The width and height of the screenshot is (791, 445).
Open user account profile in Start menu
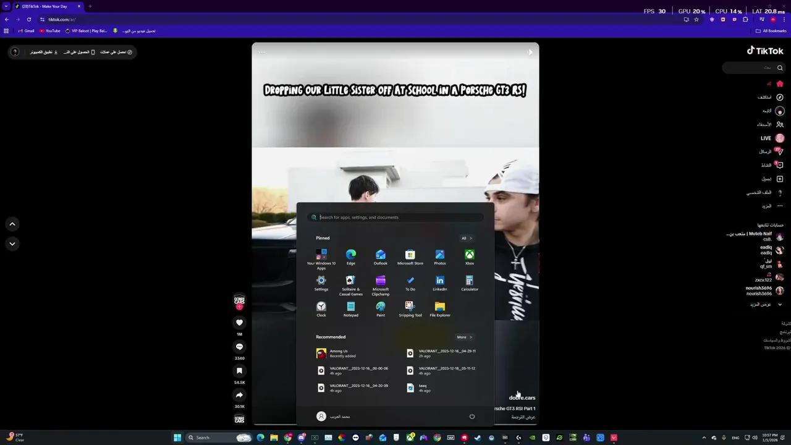pyautogui.click(x=333, y=417)
